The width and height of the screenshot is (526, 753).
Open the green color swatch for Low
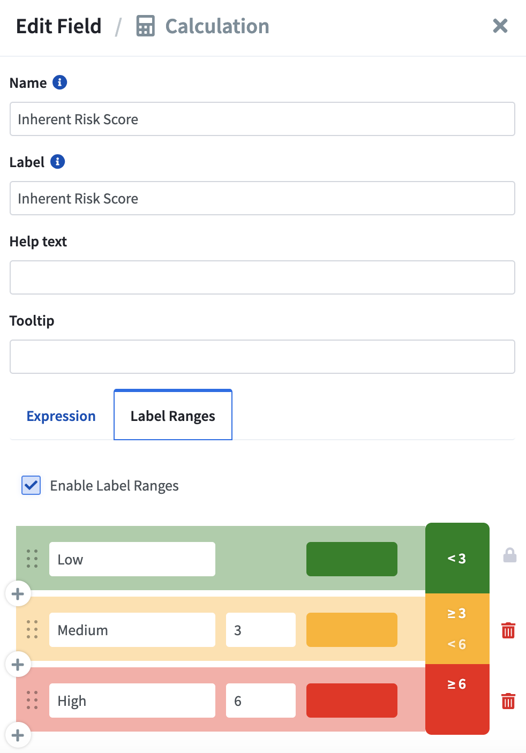point(352,559)
